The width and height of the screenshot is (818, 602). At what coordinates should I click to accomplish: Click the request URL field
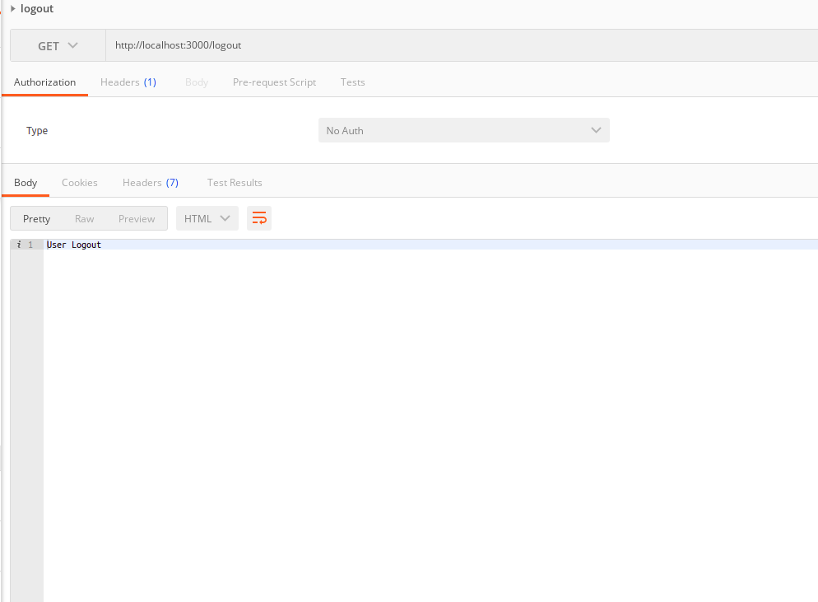coord(462,45)
